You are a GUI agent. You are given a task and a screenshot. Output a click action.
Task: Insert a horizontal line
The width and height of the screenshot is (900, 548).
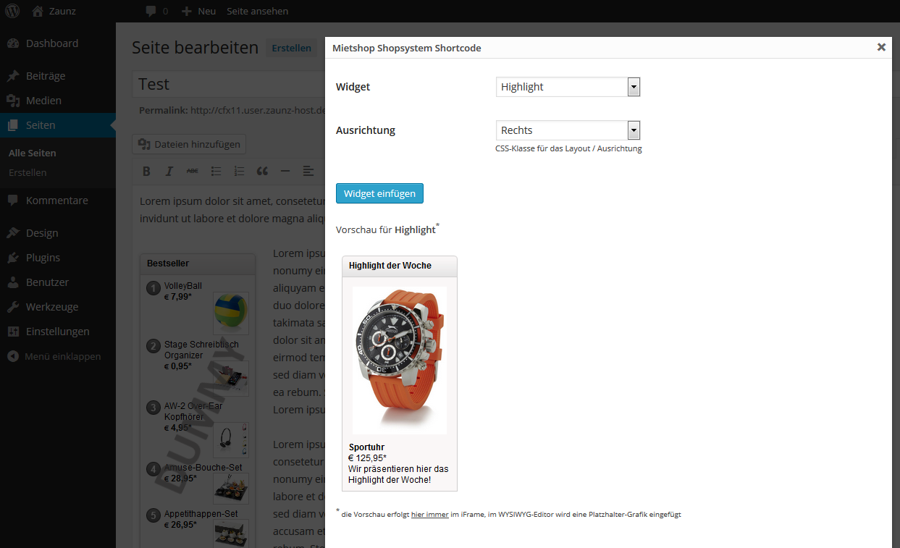(285, 172)
